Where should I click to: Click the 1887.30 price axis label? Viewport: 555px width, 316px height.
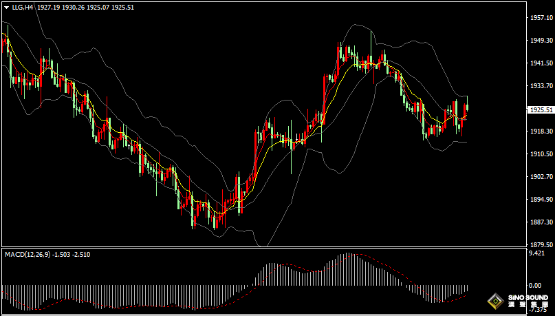click(x=541, y=222)
